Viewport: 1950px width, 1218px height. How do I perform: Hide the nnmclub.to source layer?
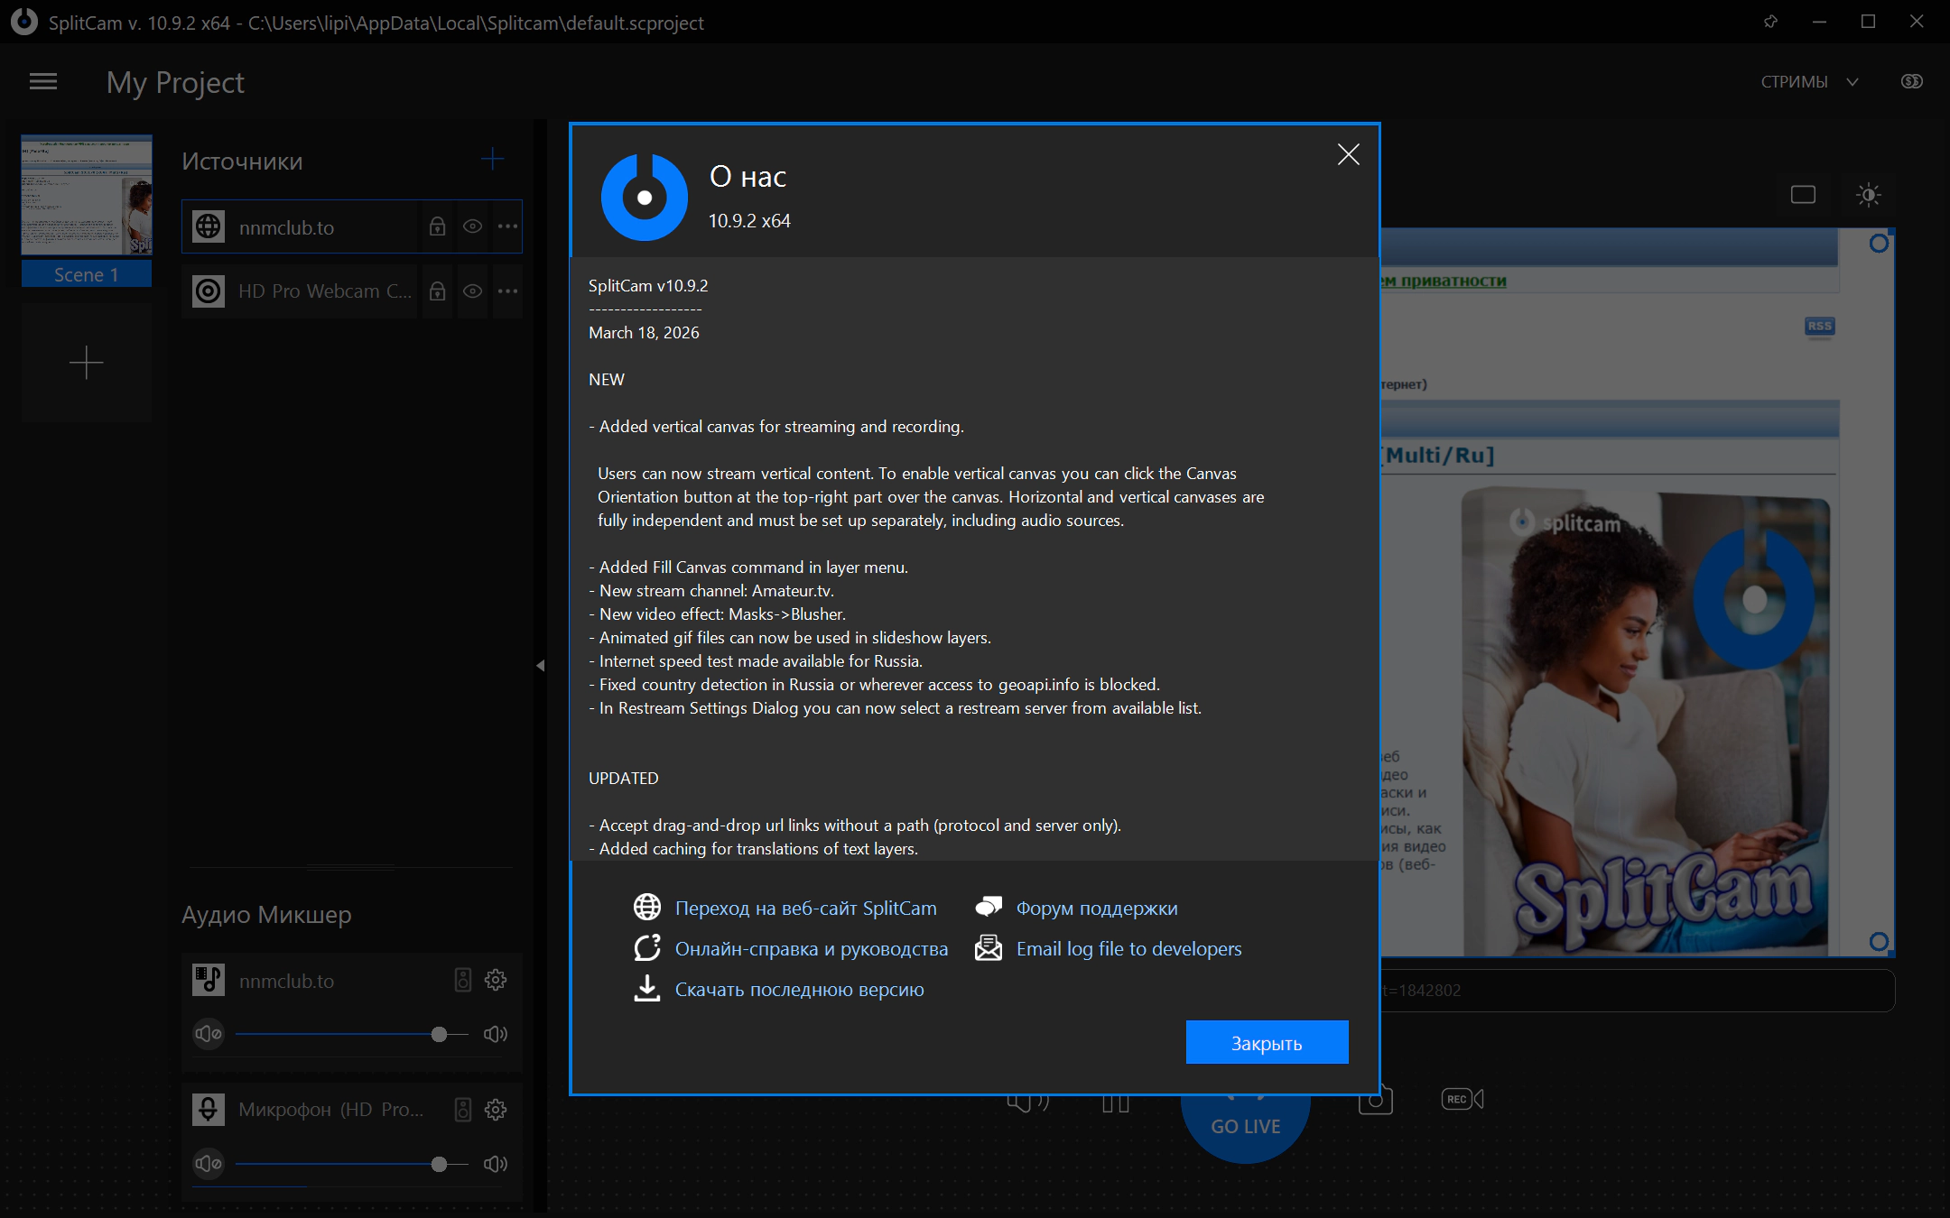(x=472, y=226)
